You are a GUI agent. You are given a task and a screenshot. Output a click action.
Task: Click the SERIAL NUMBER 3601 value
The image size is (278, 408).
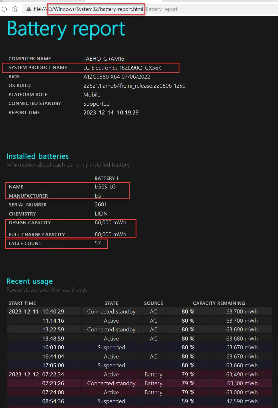[101, 204]
